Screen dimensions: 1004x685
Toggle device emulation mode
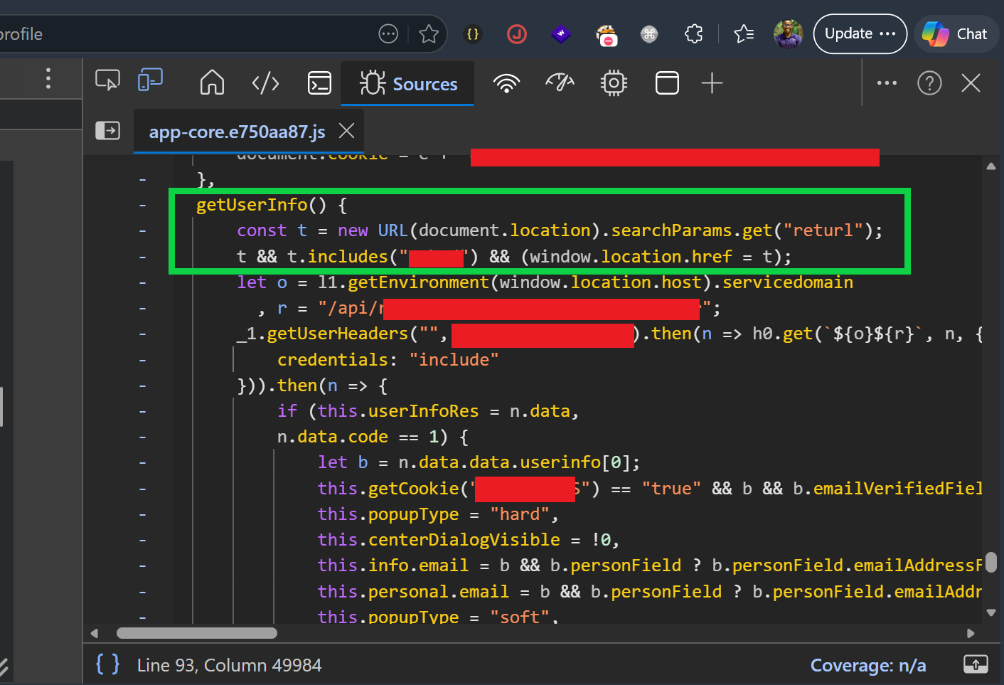pyautogui.click(x=150, y=80)
